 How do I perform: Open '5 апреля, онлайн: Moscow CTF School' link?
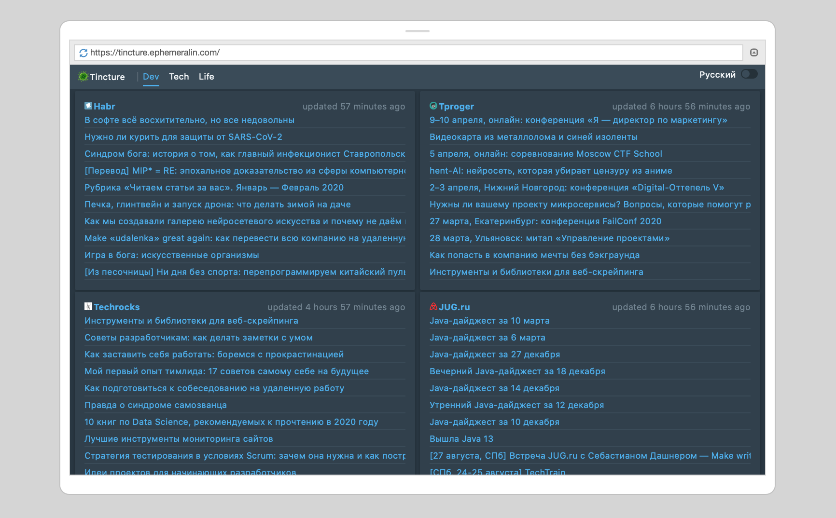tap(546, 154)
